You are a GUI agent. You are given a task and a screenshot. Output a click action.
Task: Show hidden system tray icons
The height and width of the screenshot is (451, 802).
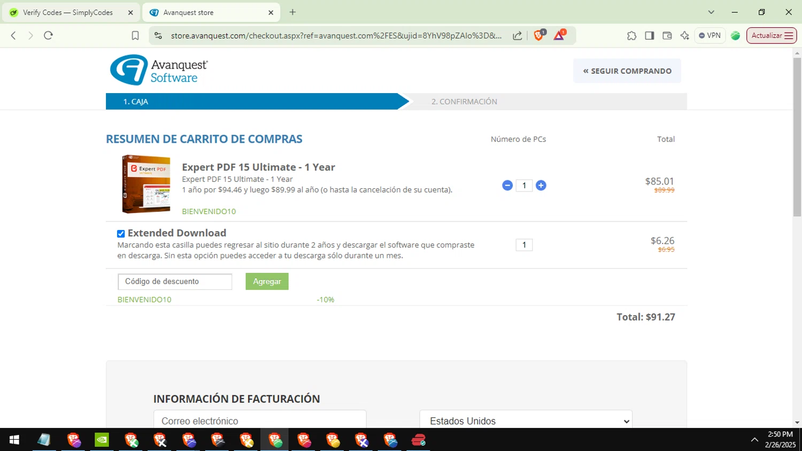click(754, 440)
